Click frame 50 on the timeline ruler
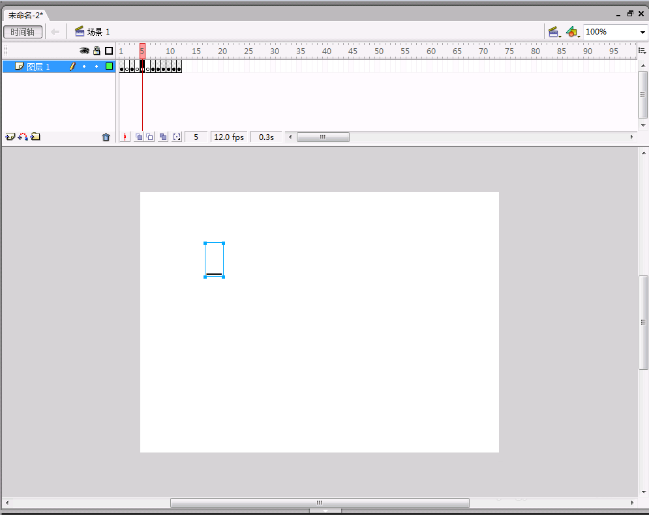 378,51
